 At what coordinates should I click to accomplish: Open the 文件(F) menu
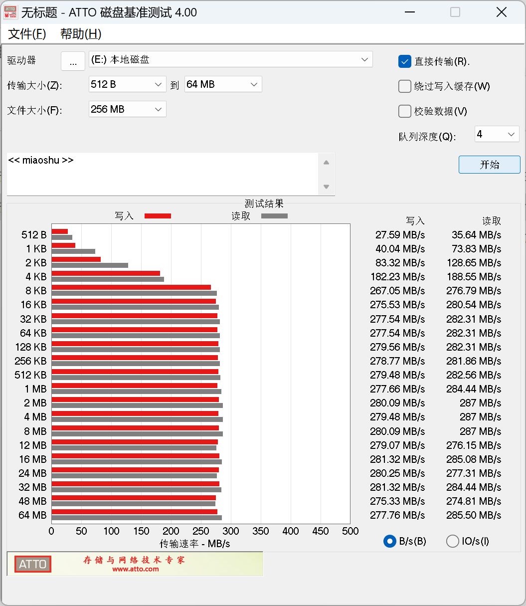(x=27, y=34)
